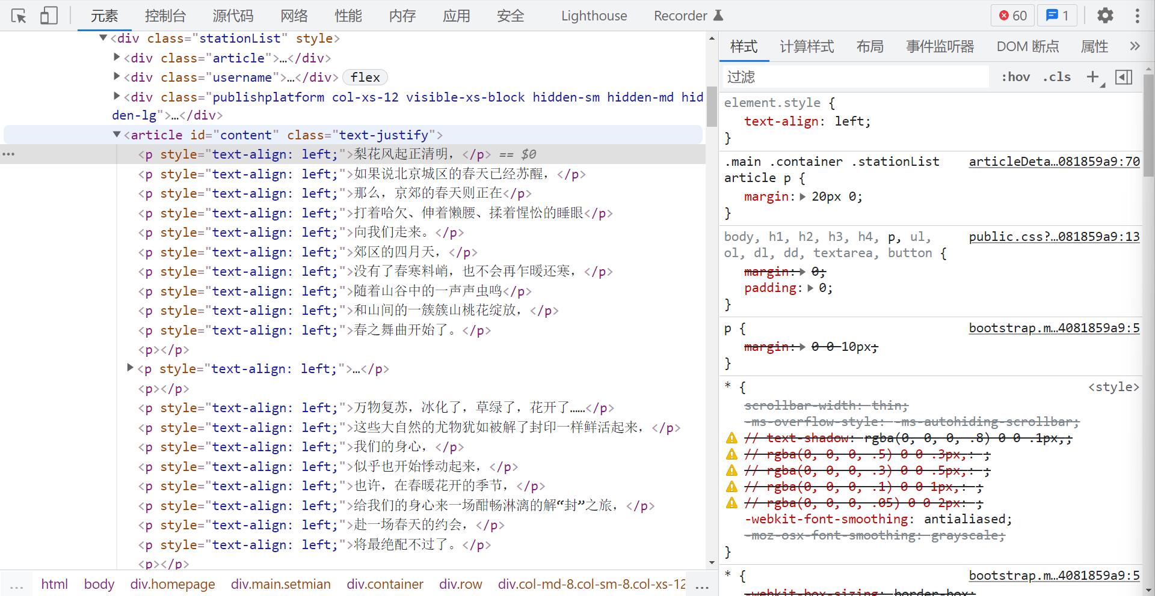
Task: Click the flex badge on username div
Action: click(365, 78)
